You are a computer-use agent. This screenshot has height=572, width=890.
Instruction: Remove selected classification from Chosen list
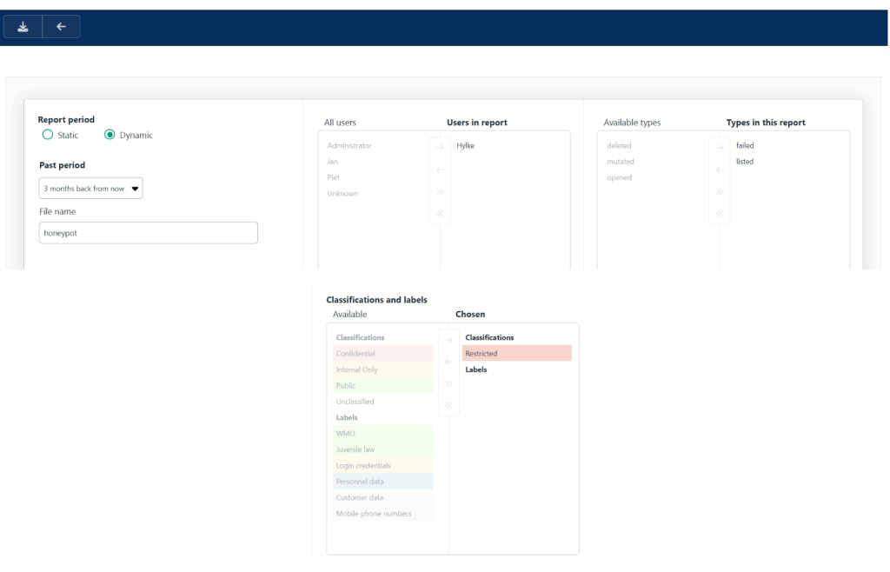449,362
